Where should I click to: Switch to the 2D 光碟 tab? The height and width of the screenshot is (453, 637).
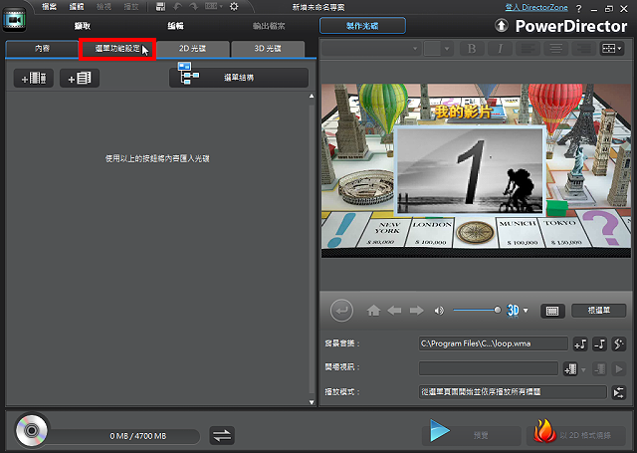(x=192, y=49)
